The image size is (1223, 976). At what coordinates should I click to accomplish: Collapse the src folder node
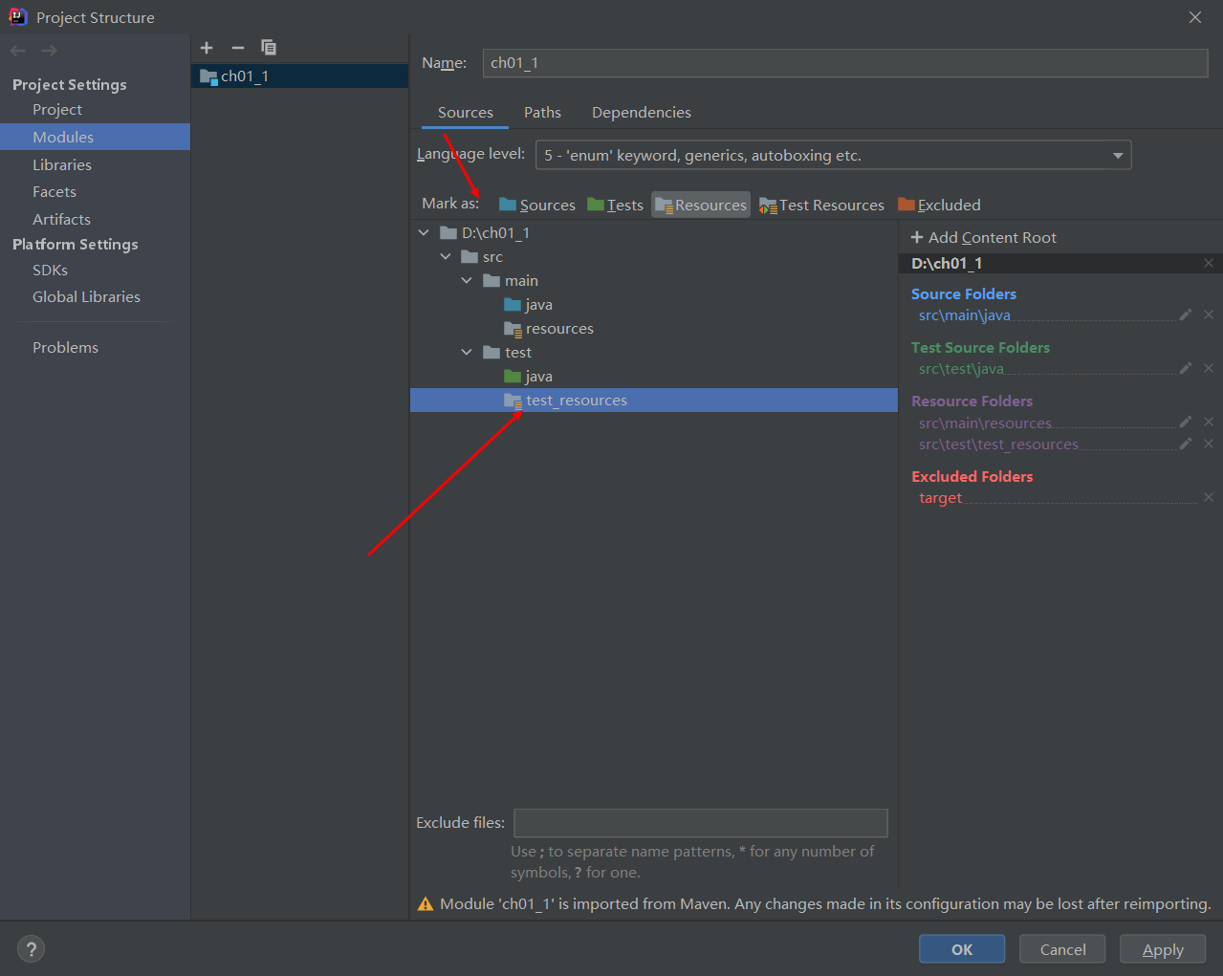(446, 256)
